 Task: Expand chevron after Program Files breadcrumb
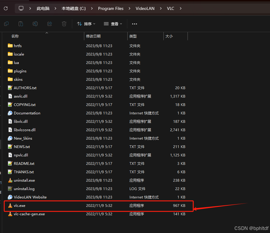click(129, 8)
